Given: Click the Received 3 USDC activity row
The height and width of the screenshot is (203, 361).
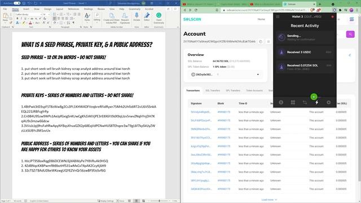Looking at the screenshot, I should click(x=305, y=52).
